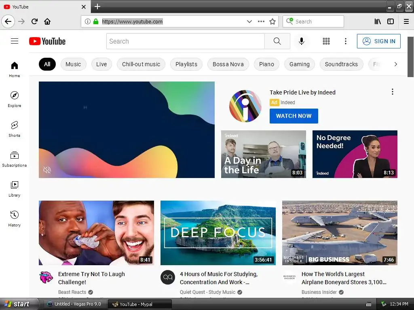Image resolution: width=414 pixels, height=310 pixels.
Task: Select the All filter chip
Action: pos(47,64)
